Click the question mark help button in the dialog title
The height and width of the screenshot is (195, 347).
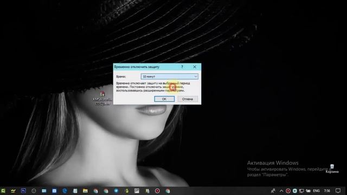pos(182,67)
